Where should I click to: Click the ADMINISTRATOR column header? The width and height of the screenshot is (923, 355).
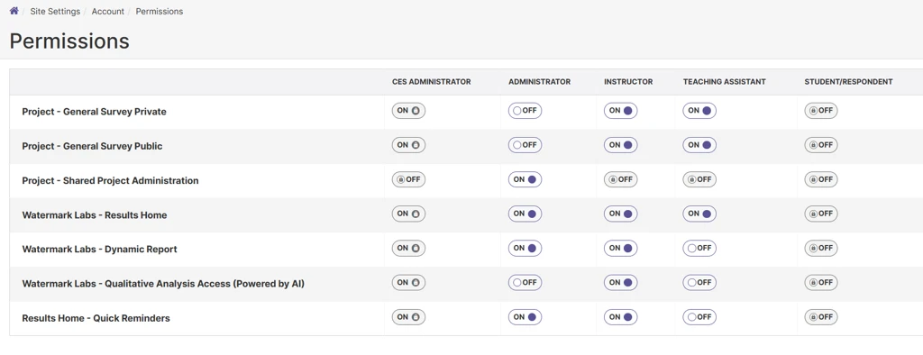tap(539, 82)
